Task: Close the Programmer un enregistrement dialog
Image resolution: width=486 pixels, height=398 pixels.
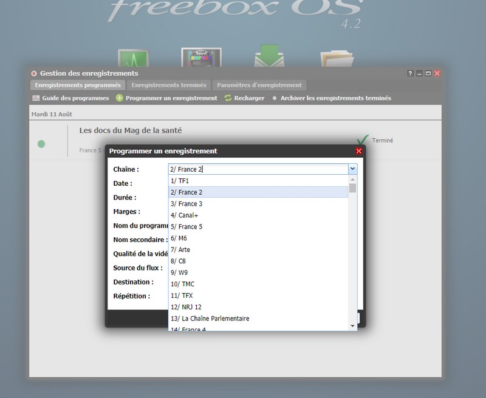Action: click(x=358, y=151)
